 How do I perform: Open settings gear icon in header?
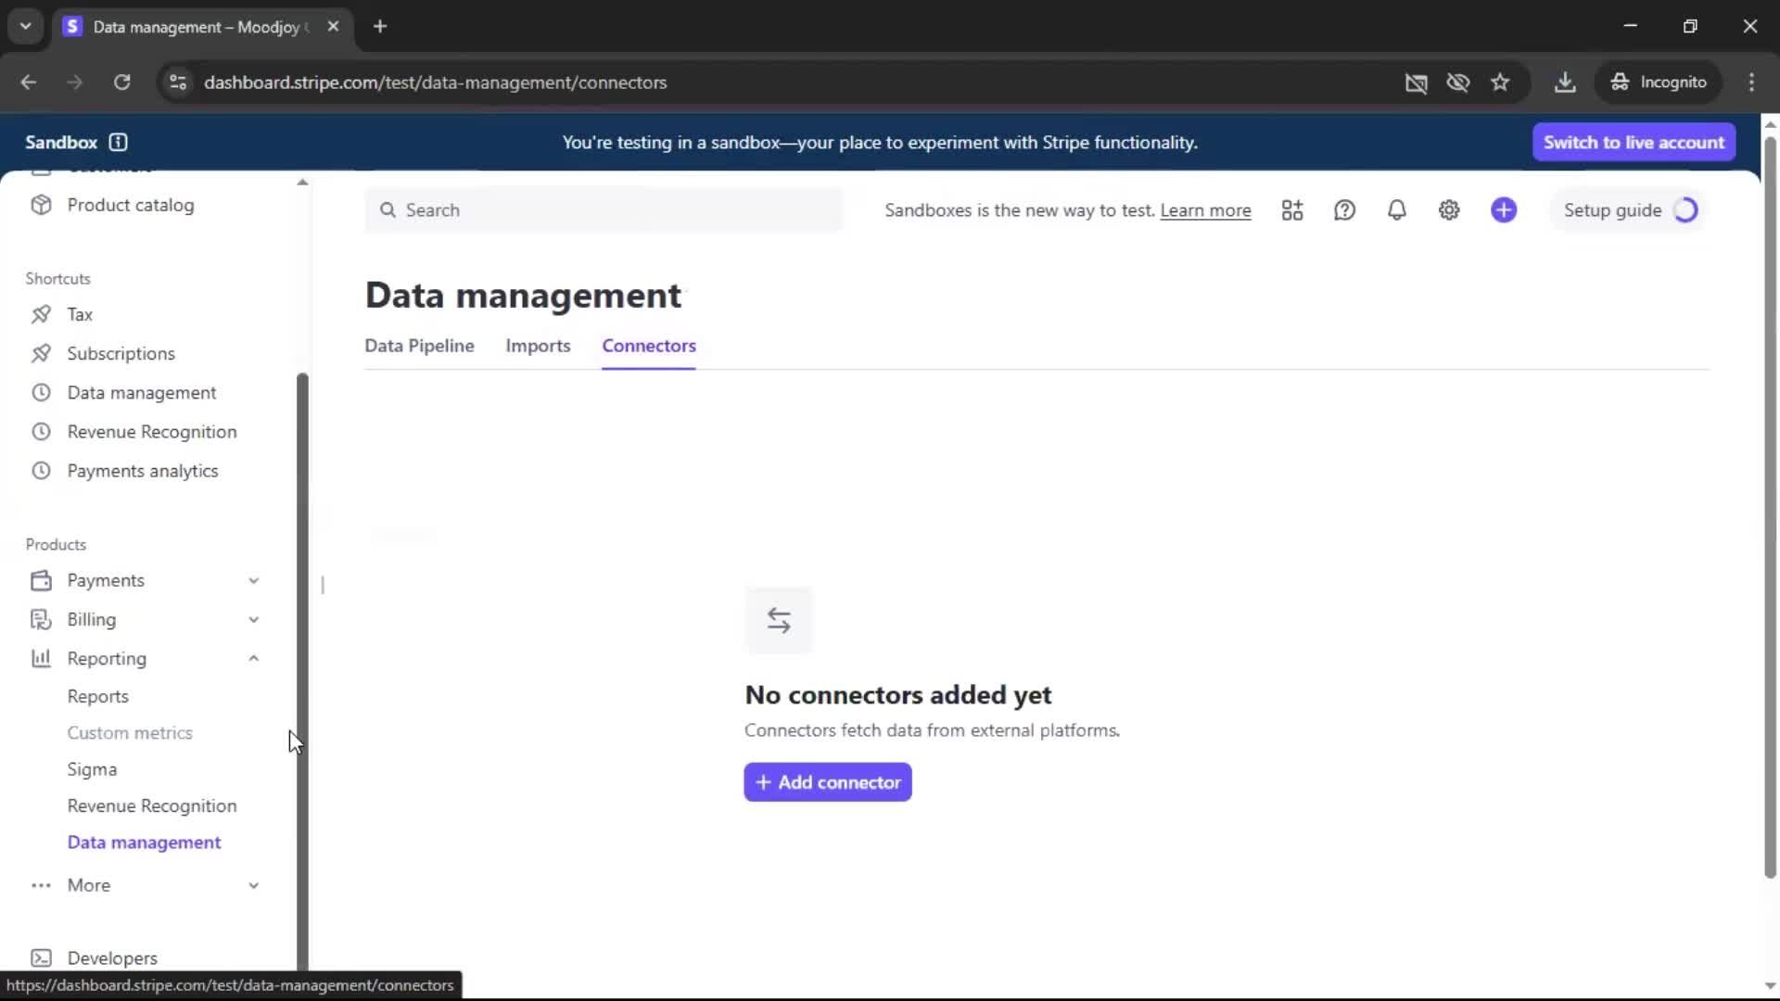coord(1449,210)
